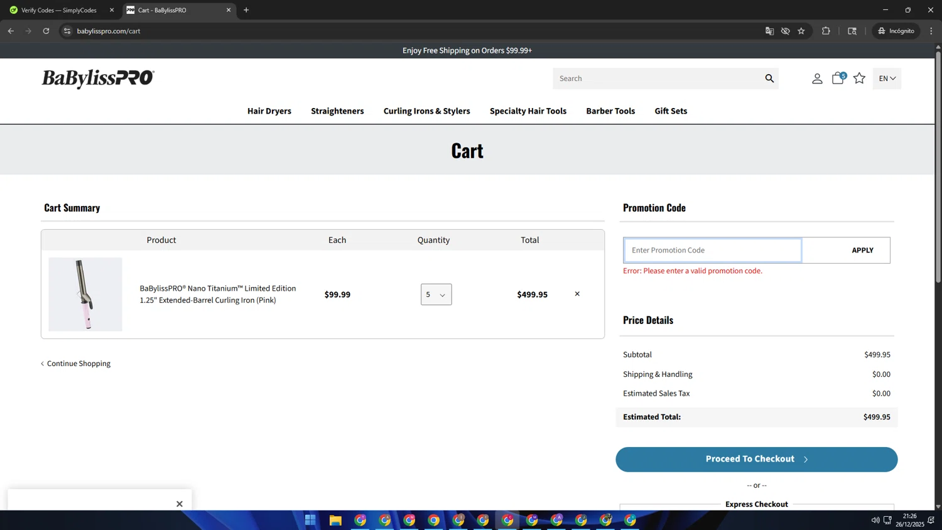Switch to the Verify Codes SimplyCodes tab
The height and width of the screenshot is (530, 942).
(58, 10)
